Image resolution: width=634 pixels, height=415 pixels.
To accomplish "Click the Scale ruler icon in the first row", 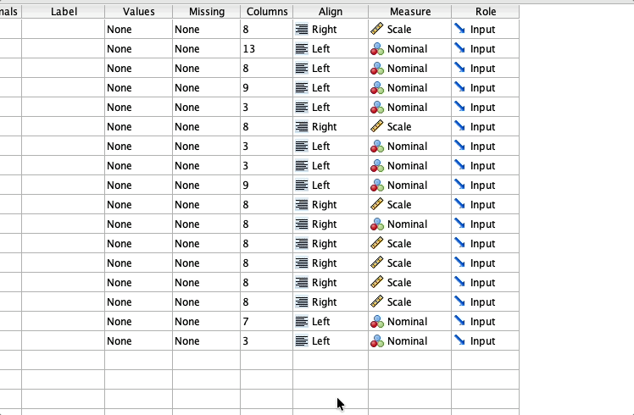I will 377,29.
